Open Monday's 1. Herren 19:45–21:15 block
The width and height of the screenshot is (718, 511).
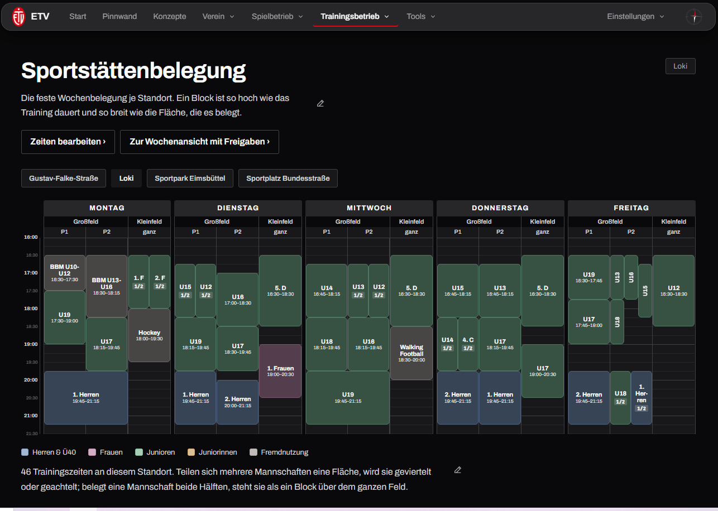tap(86, 398)
